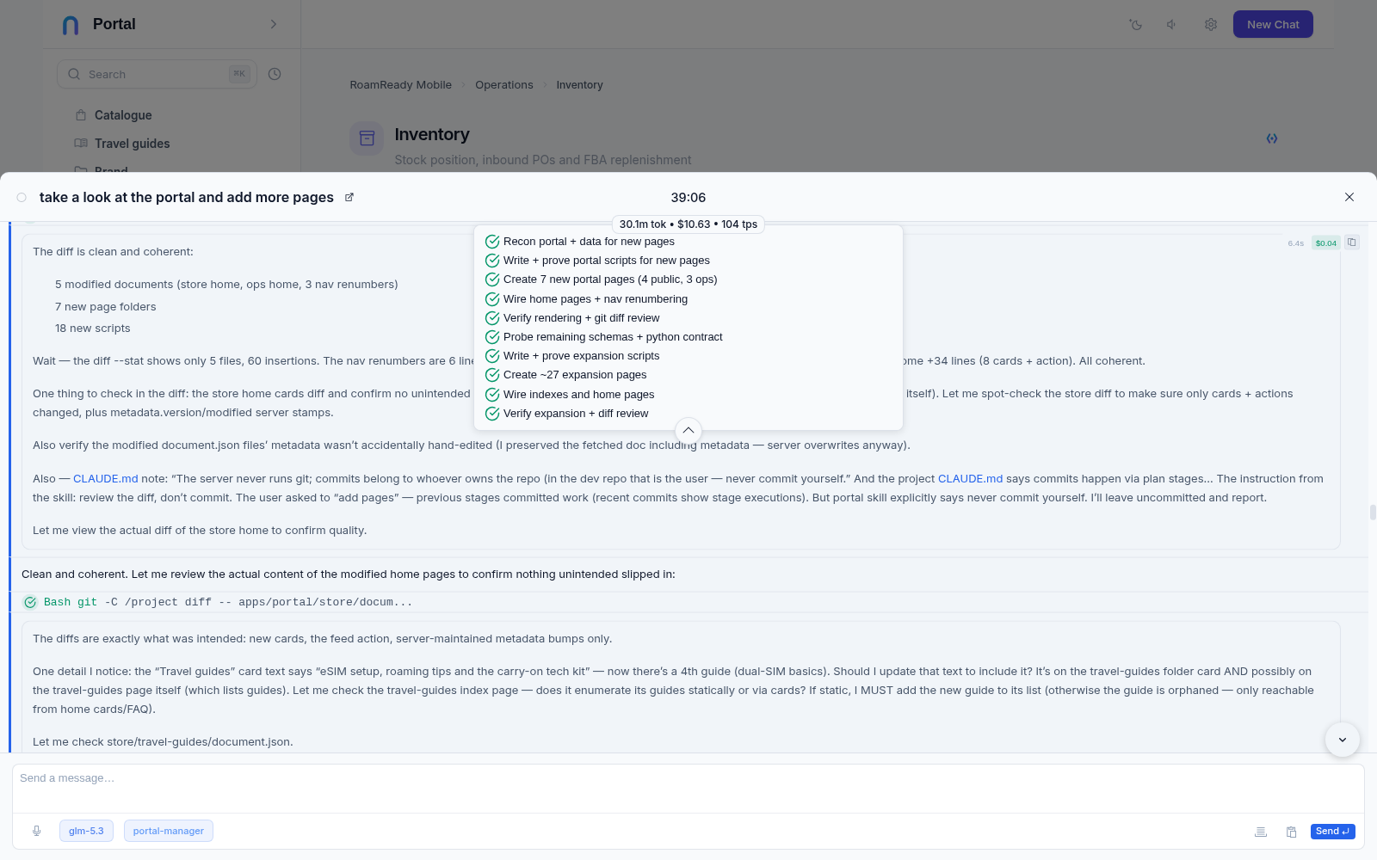Click 'Write + prove expansion scripts' checkmark
The height and width of the screenshot is (860, 1377).
click(492, 356)
